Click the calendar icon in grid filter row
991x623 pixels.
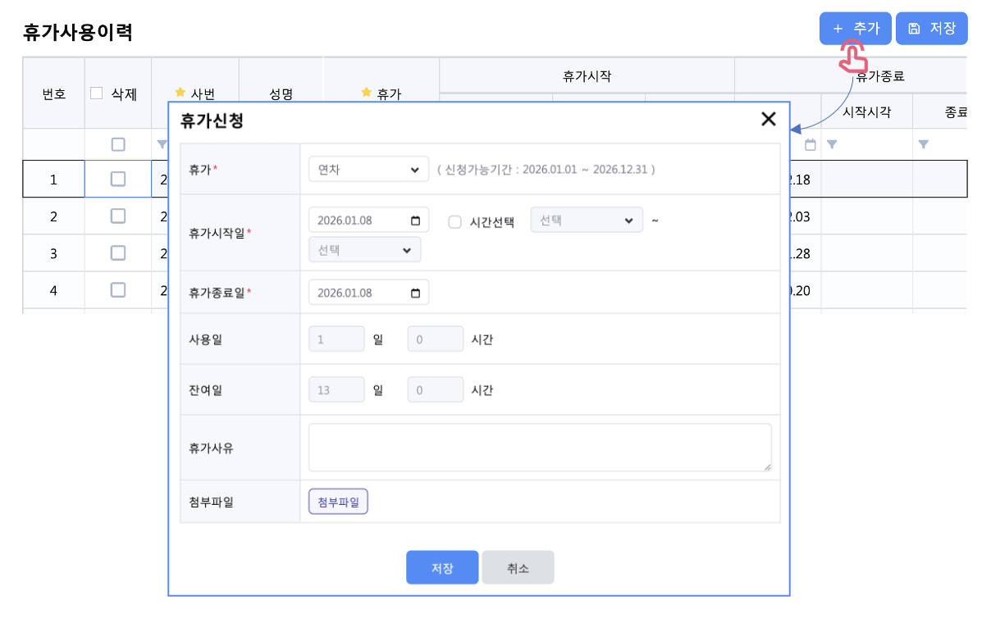tap(811, 144)
